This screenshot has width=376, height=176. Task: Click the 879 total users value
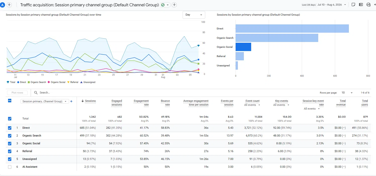[x=365, y=117]
